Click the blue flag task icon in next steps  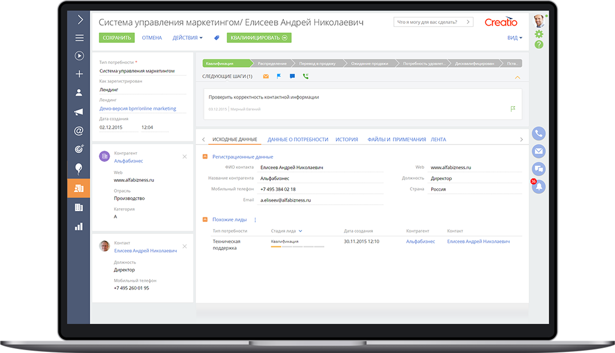279,76
